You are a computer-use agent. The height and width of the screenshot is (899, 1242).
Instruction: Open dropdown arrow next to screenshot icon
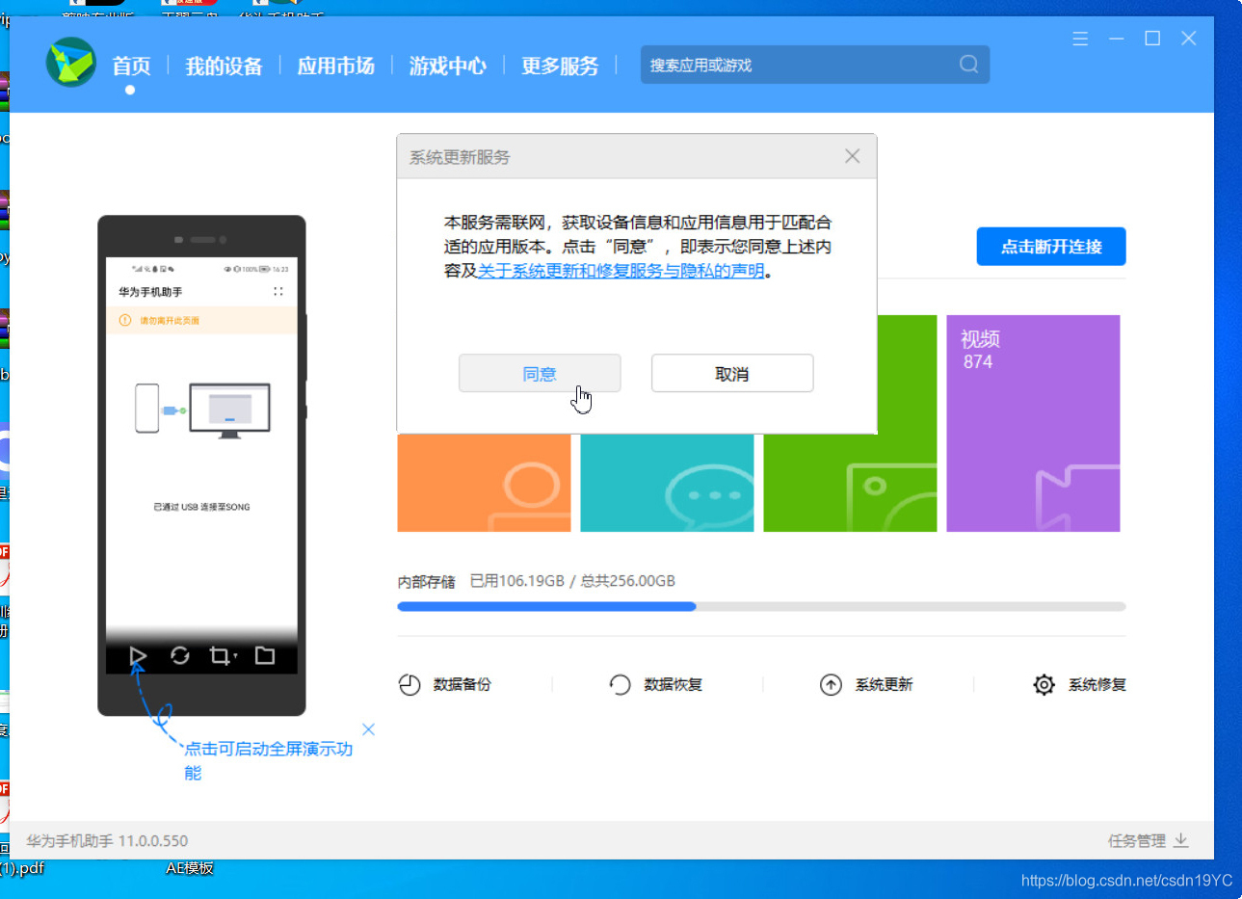tap(235, 657)
